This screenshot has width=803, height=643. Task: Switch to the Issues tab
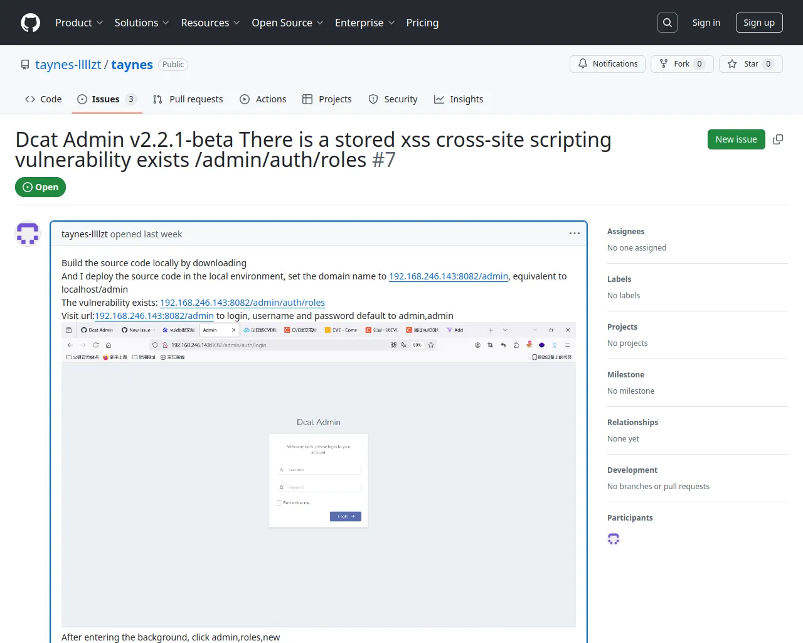[107, 99]
